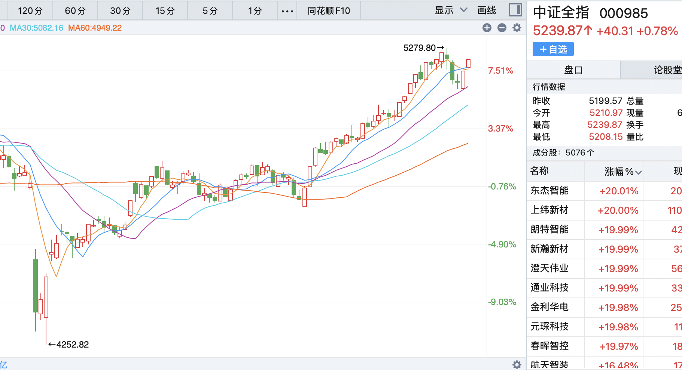Zoom in chart with plus icon
The height and width of the screenshot is (370, 682).
point(487,28)
